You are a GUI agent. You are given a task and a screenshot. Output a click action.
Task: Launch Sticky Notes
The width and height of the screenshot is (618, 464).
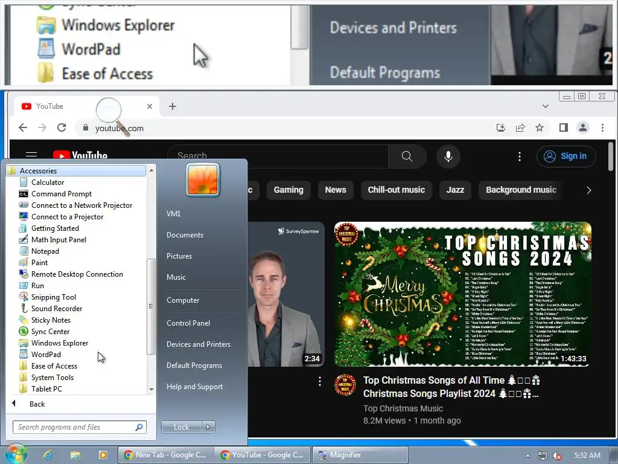click(x=51, y=320)
